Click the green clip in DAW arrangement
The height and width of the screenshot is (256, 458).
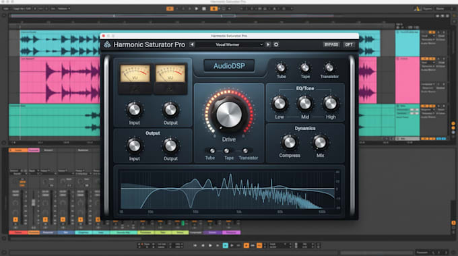55,120
